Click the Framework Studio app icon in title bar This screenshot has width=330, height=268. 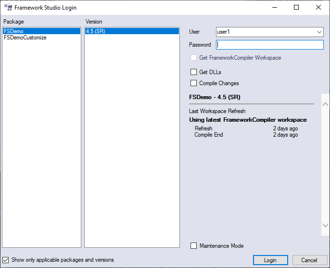click(x=8, y=7)
